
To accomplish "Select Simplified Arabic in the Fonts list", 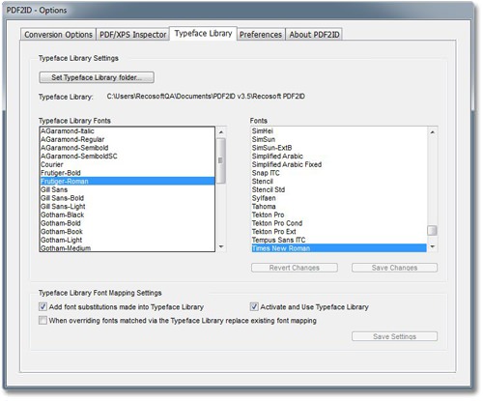I will coord(339,157).
